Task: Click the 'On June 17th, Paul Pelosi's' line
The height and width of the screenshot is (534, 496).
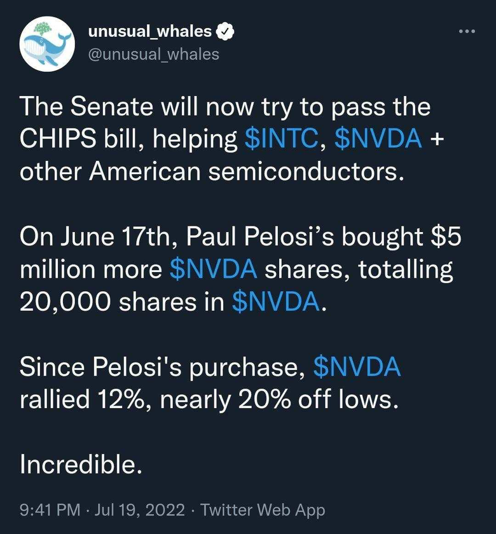Action: 240,236
